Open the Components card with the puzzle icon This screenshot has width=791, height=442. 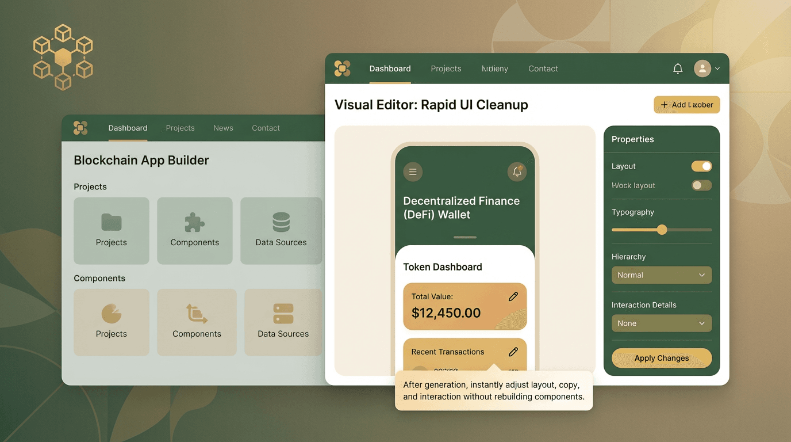pos(195,231)
